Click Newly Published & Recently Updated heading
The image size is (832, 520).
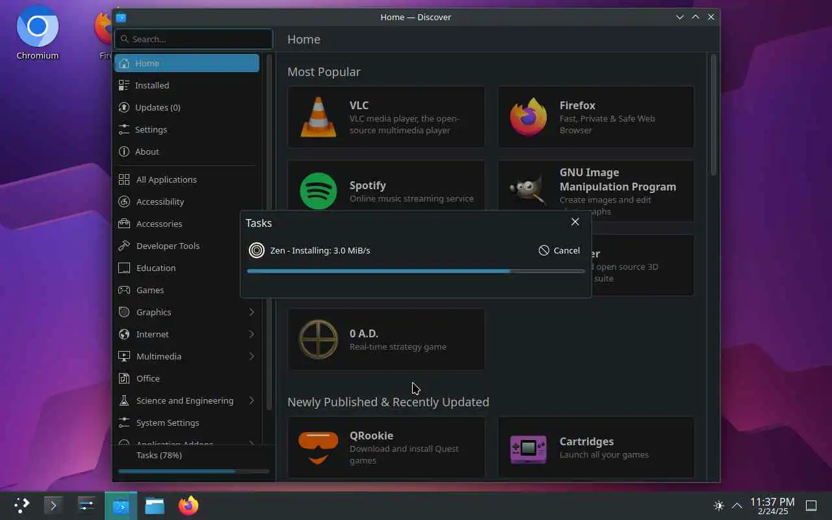click(x=388, y=402)
